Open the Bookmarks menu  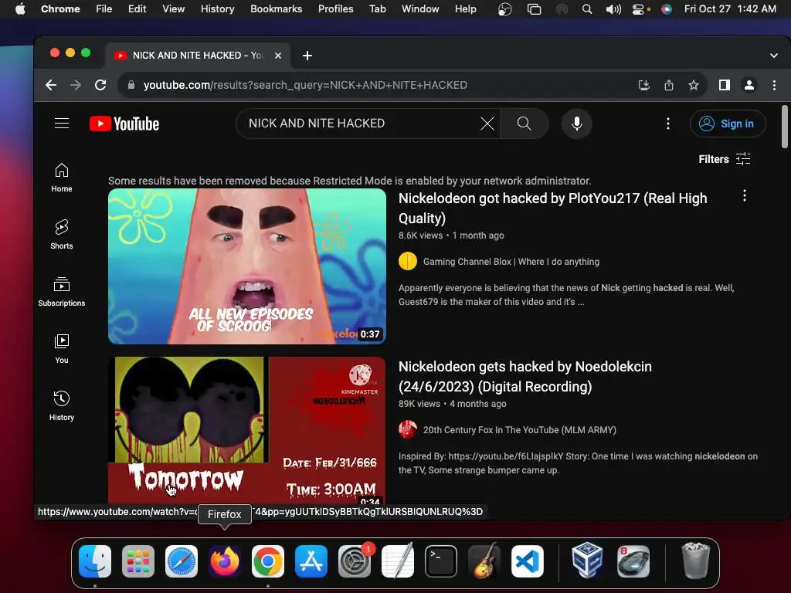(x=276, y=8)
